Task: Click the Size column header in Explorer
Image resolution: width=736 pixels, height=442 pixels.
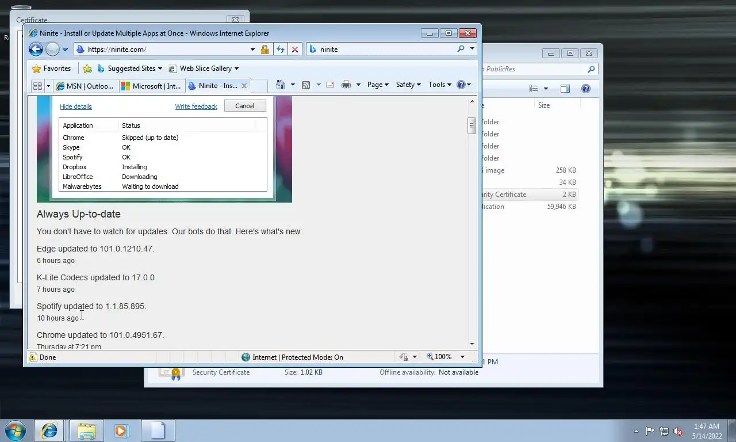Action: [544, 105]
